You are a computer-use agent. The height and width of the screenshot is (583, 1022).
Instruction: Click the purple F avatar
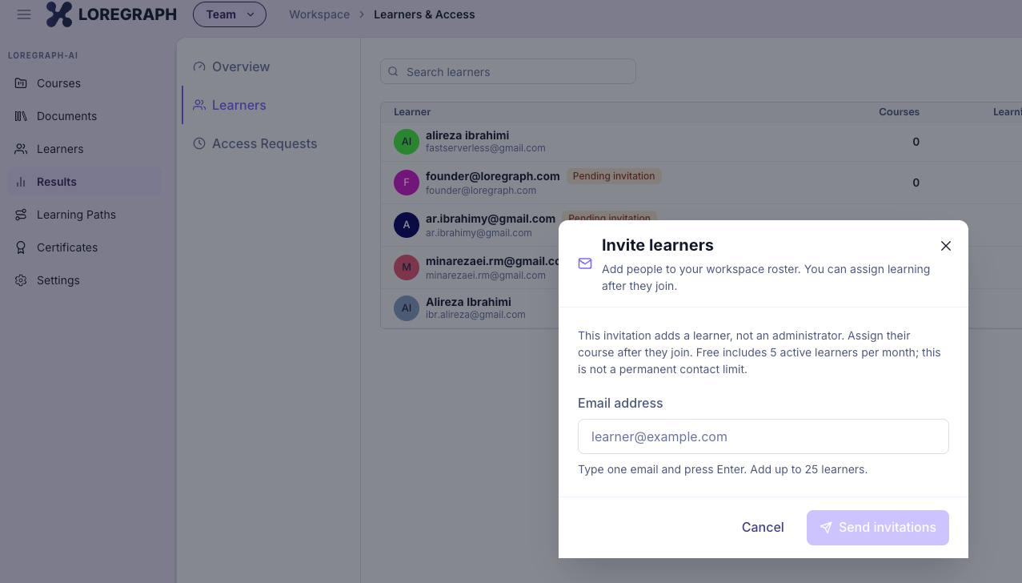point(407,183)
